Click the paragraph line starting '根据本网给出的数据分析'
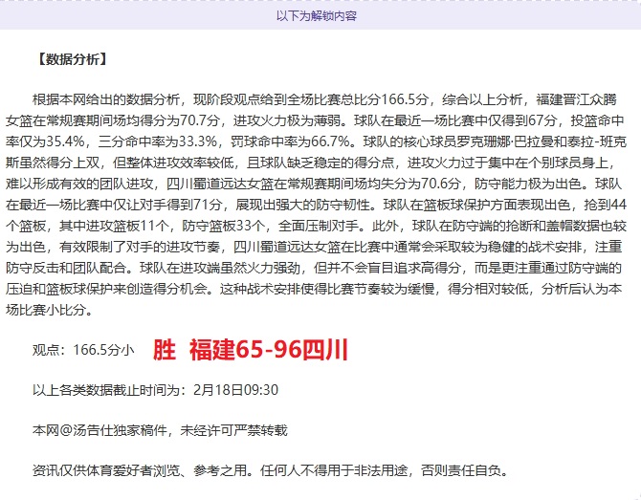641x500 pixels. (324, 99)
